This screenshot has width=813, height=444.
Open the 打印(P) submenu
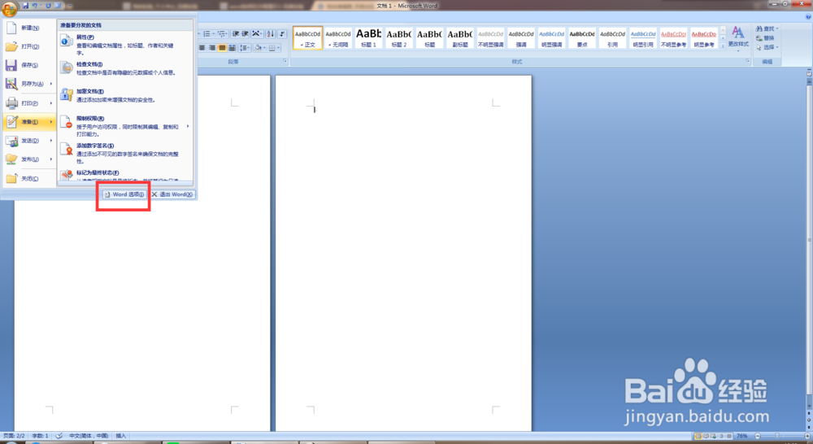[29, 103]
